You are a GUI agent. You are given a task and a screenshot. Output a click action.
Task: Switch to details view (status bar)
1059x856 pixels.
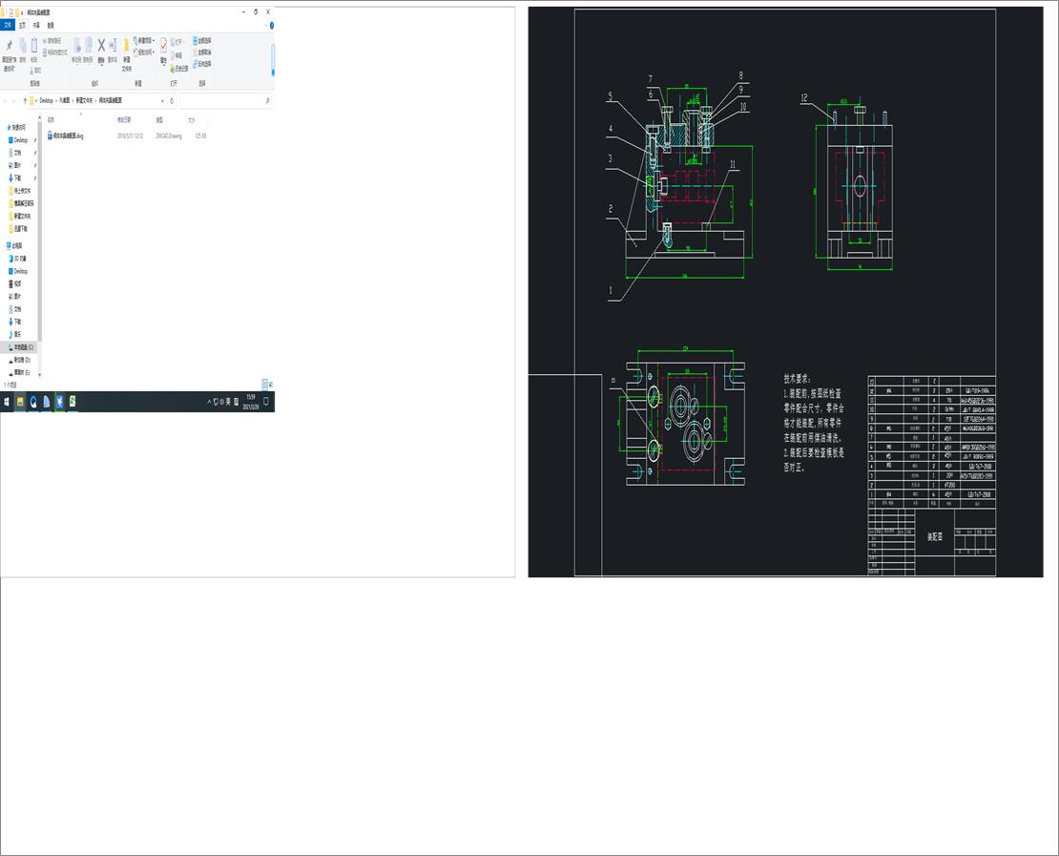pos(264,385)
